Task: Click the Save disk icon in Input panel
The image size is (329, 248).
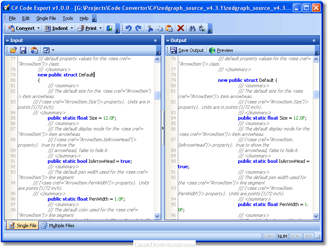Action: (23, 50)
